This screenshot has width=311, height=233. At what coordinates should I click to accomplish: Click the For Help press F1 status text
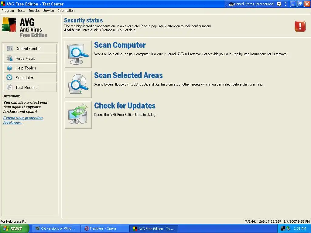point(13,221)
